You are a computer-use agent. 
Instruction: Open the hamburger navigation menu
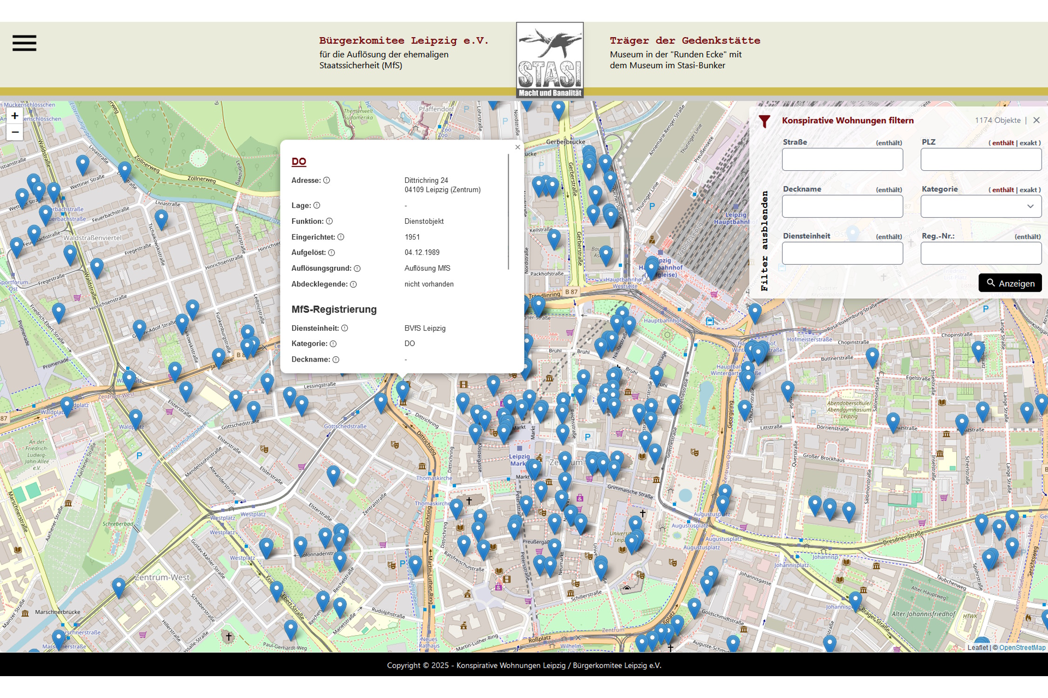(x=24, y=43)
